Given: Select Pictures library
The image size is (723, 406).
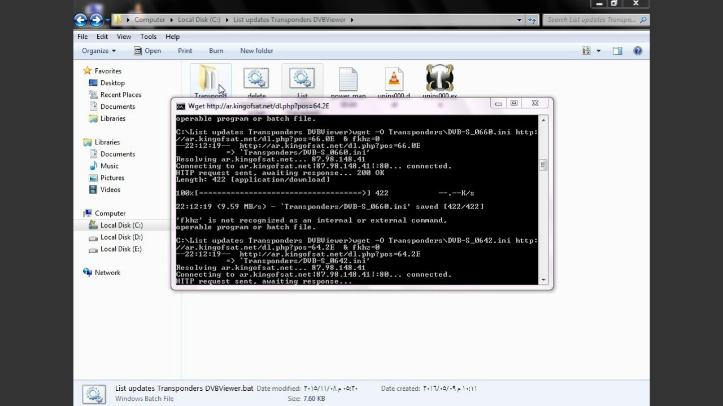Looking at the screenshot, I should [x=112, y=178].
